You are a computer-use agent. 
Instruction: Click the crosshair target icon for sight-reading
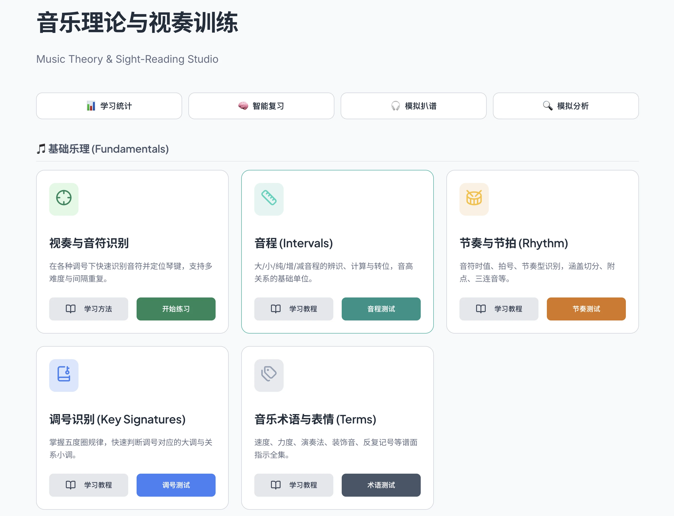pos(64,198)
